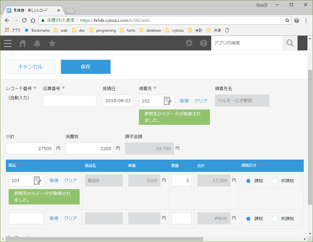The width and height of the screenshot is (313, 242).
Task: Click the vertical page scrollbar
Action: click(310, 137)
